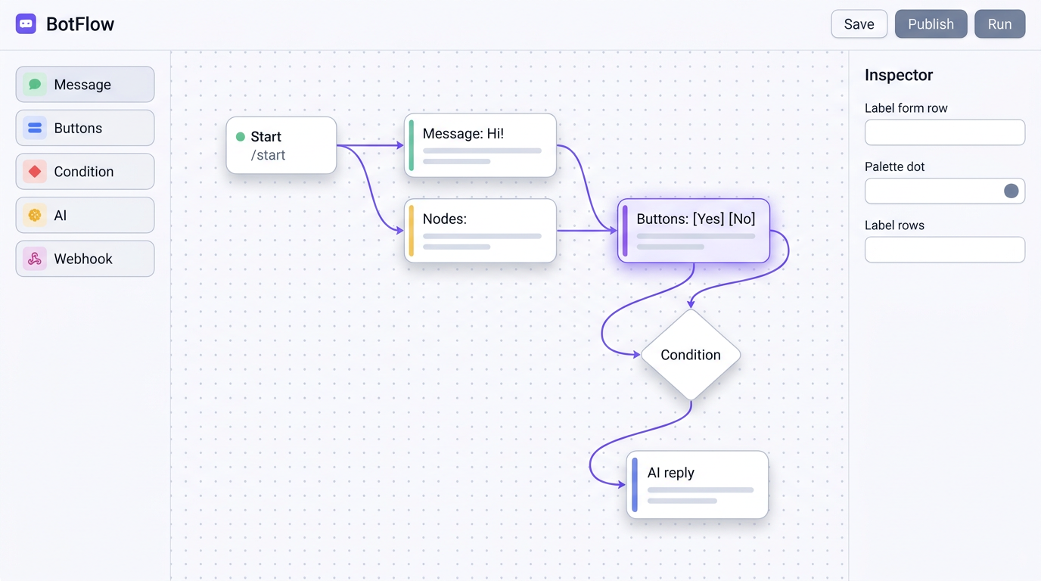Add a Buttons node from the palette
Image resolution: width=1041 pixels, height=581 pixels.
coord(85,128)
